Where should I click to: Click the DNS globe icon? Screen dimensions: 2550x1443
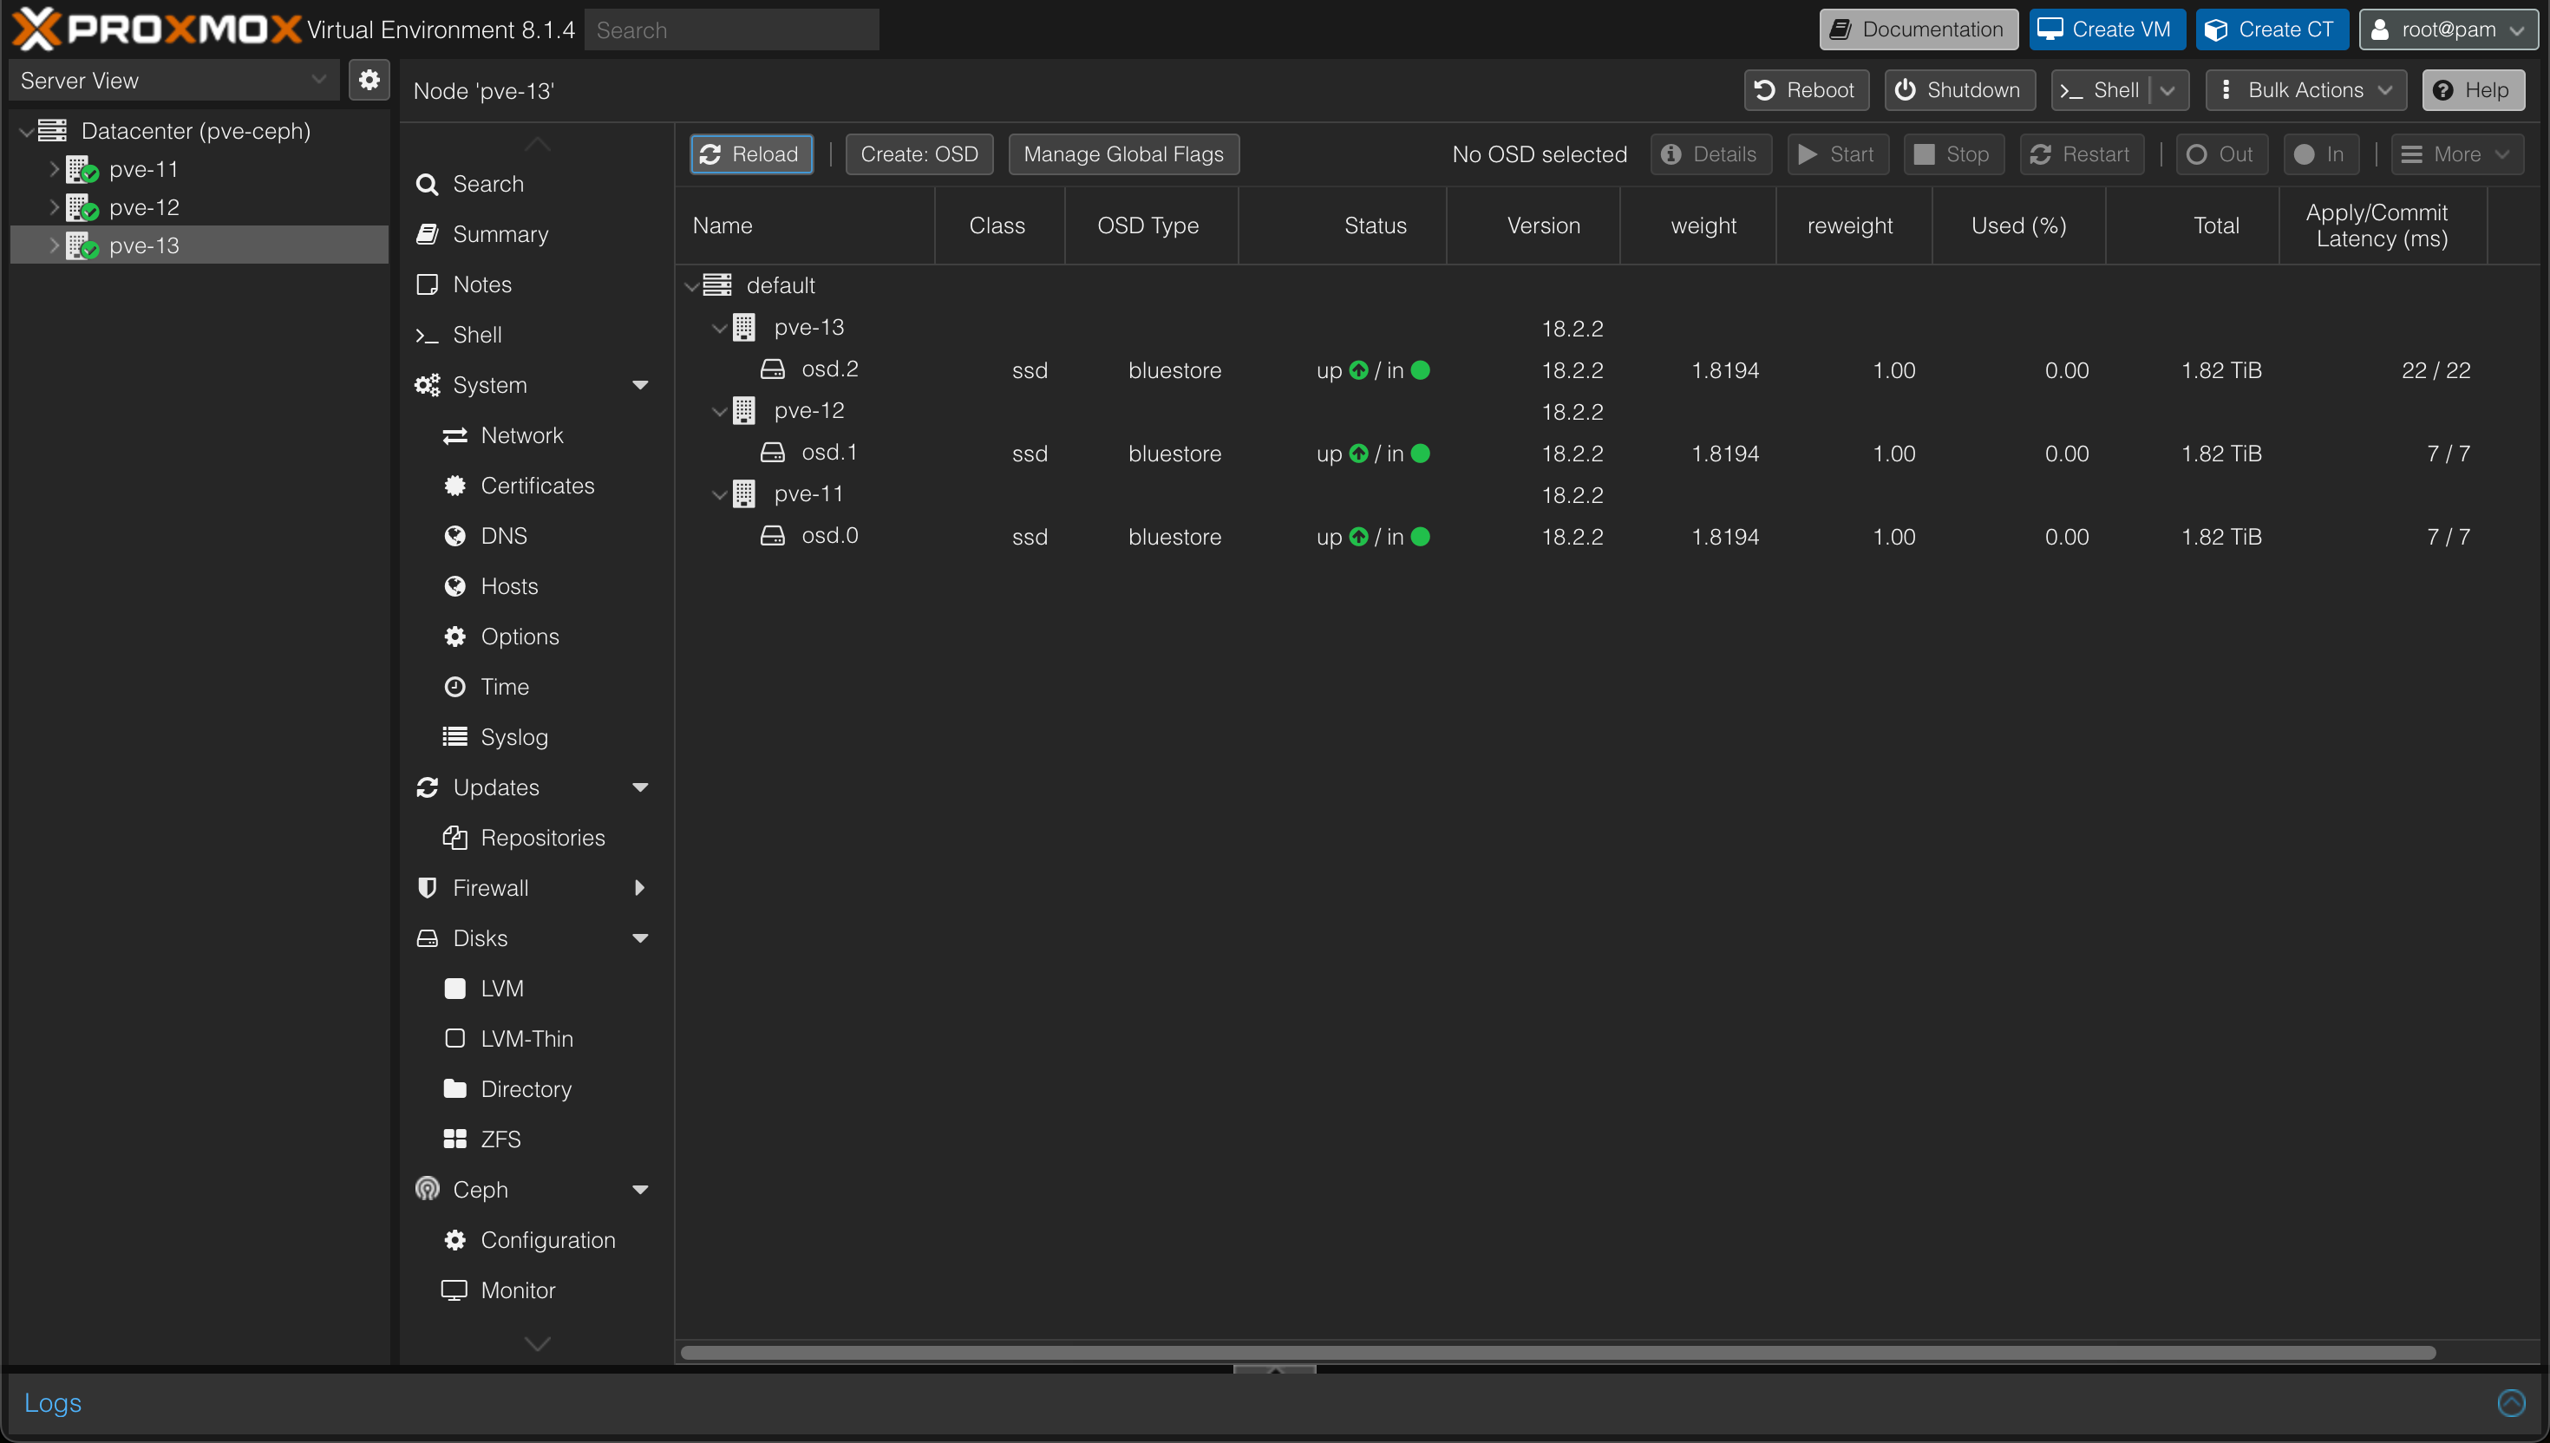pyautogui.click(x=454, y=536)
